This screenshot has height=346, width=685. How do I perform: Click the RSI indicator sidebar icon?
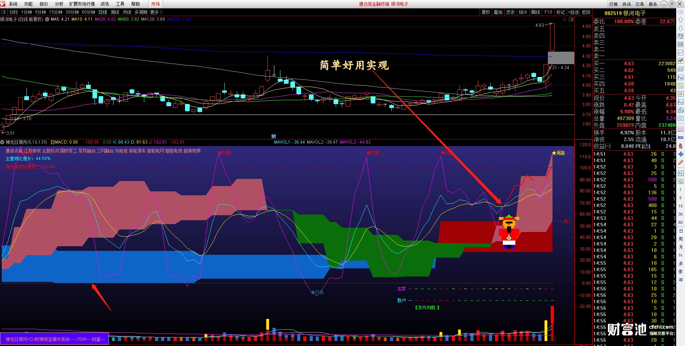(680, 138)
